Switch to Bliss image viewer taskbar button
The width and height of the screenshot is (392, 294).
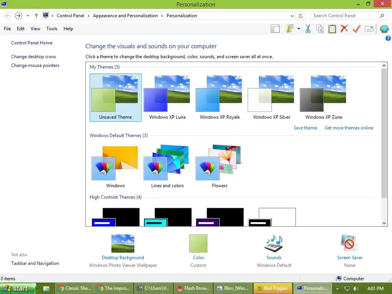[233, 288]
